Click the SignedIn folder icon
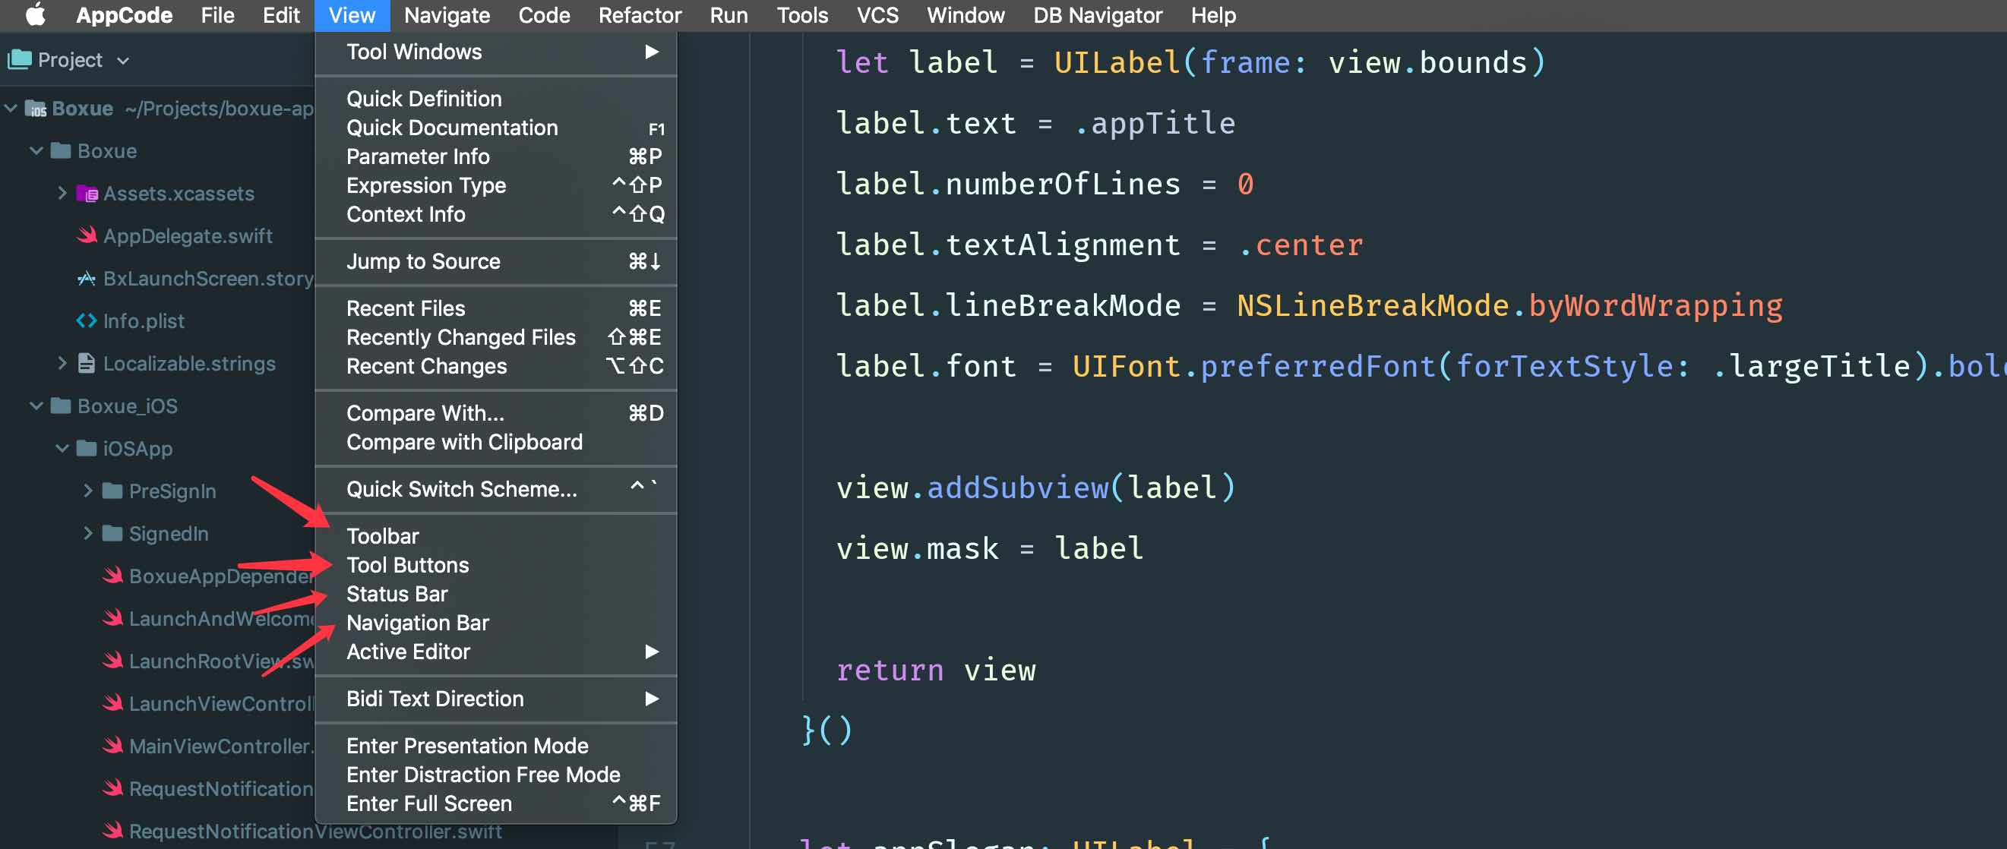 point(113,533)
